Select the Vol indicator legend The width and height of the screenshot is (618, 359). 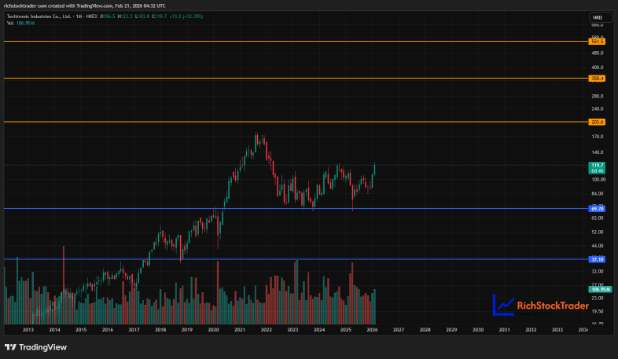(x=20, y=24)
